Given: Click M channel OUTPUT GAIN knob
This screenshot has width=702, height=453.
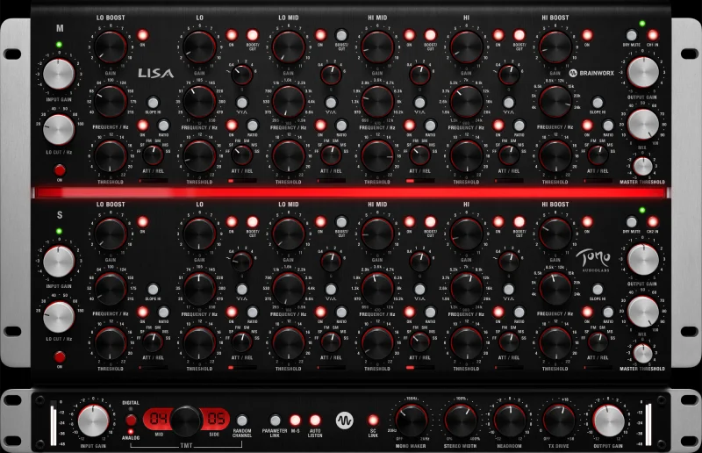Looking at the screenshot, I should (643, 72).
